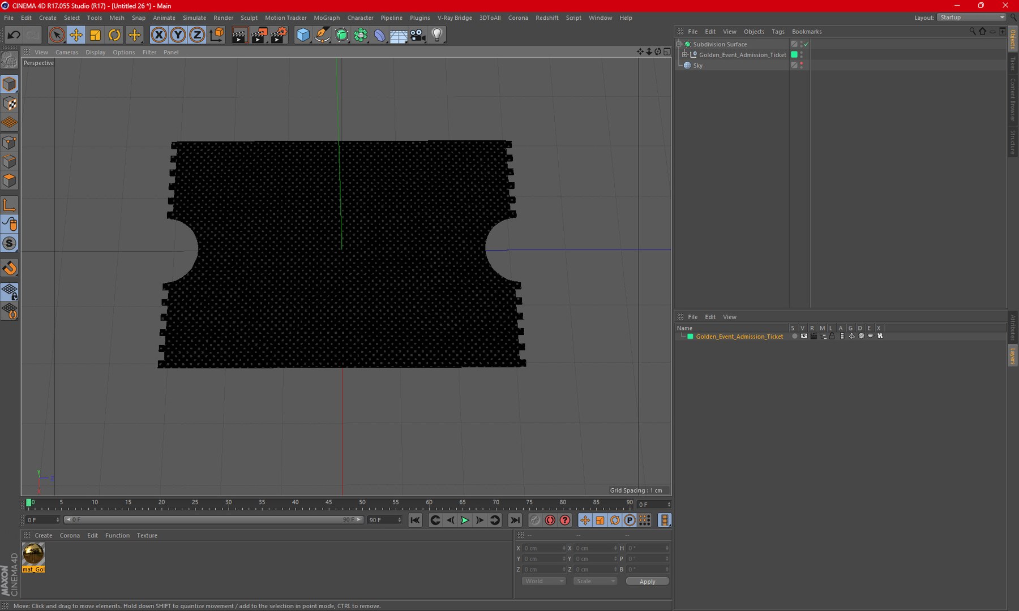Open Edit Render Settings icon
This screenshot has height=611, width=1019.
pyautogui.click(x=278, y=35)
